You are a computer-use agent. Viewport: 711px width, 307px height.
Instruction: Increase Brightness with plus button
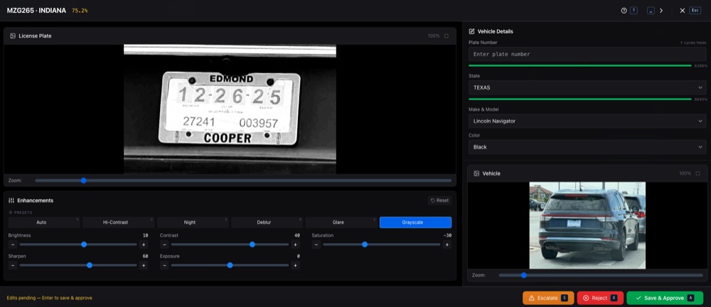click(144, 244)
